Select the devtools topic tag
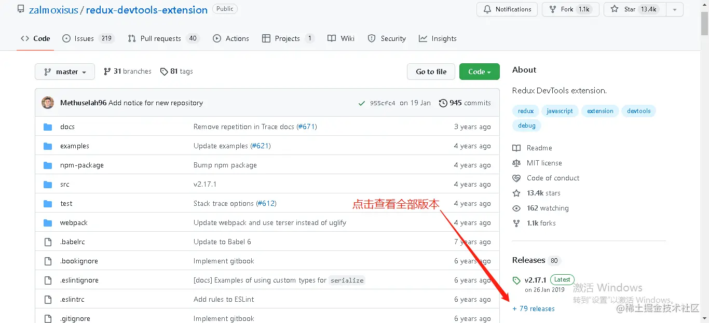 (x=639, y=111)
